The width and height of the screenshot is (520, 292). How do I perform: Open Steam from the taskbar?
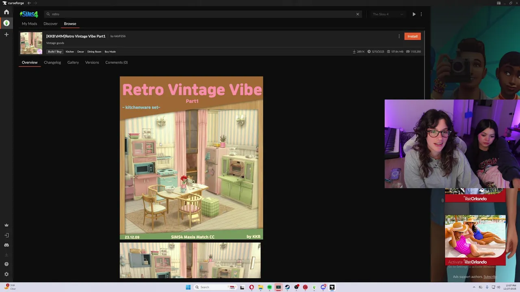click(287, 287)
